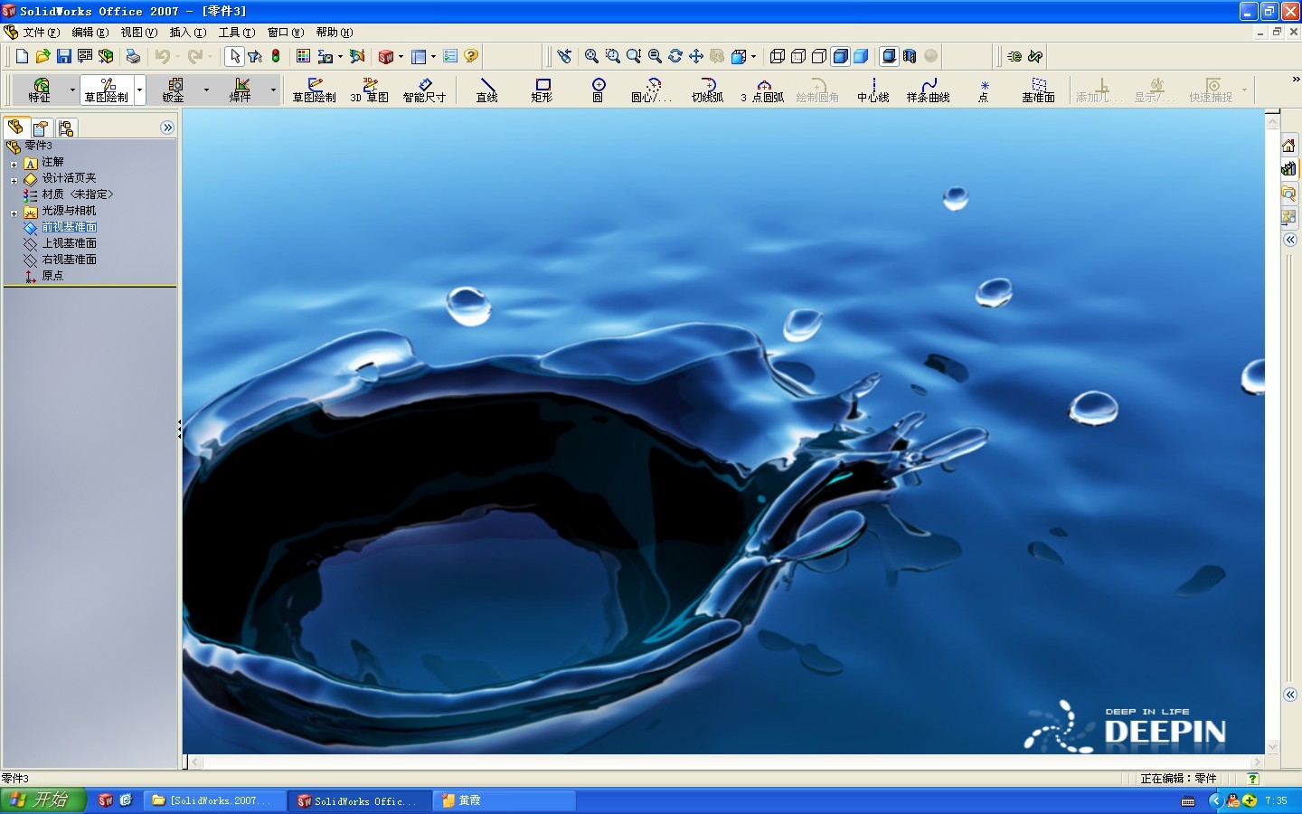Select the 圆 Circle tool
Viewport: 1302px width, 814px height.
[x=598, y=90]
